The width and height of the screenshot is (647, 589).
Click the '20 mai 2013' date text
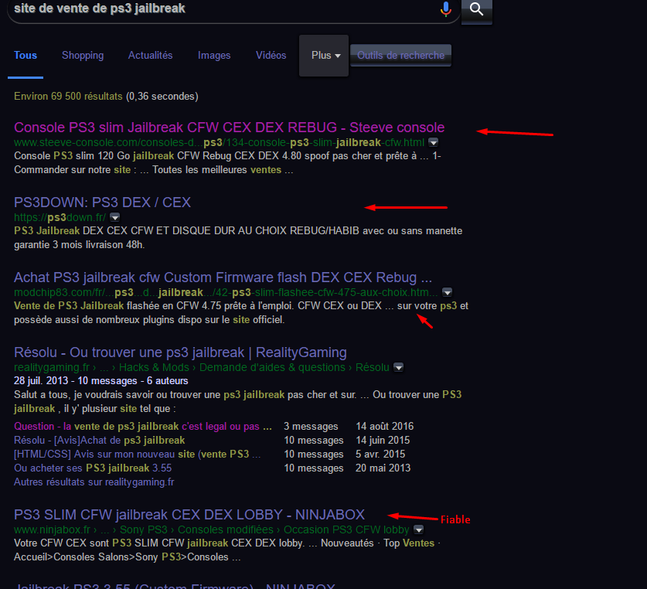tap(383, 468)
